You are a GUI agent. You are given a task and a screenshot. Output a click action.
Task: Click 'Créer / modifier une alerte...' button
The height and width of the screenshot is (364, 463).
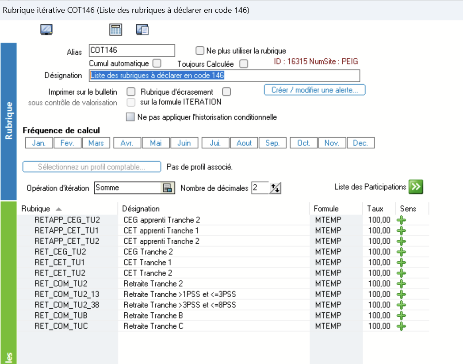pos(314,90)
